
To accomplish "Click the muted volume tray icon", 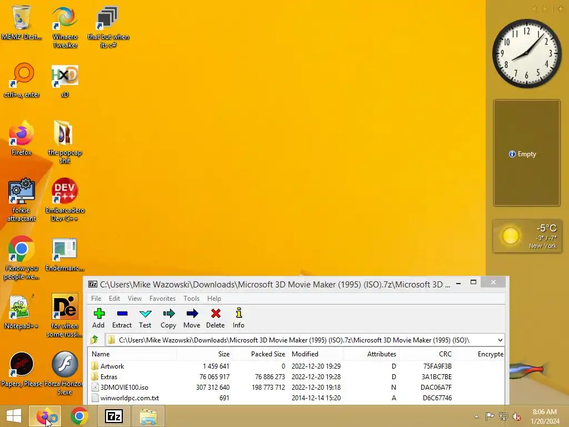I will (517, 416).
